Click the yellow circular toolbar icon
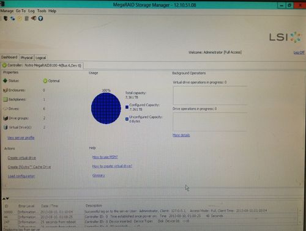The height and width of the screenshot is (231, 306). pyautogui.click(x=20, y=18)
